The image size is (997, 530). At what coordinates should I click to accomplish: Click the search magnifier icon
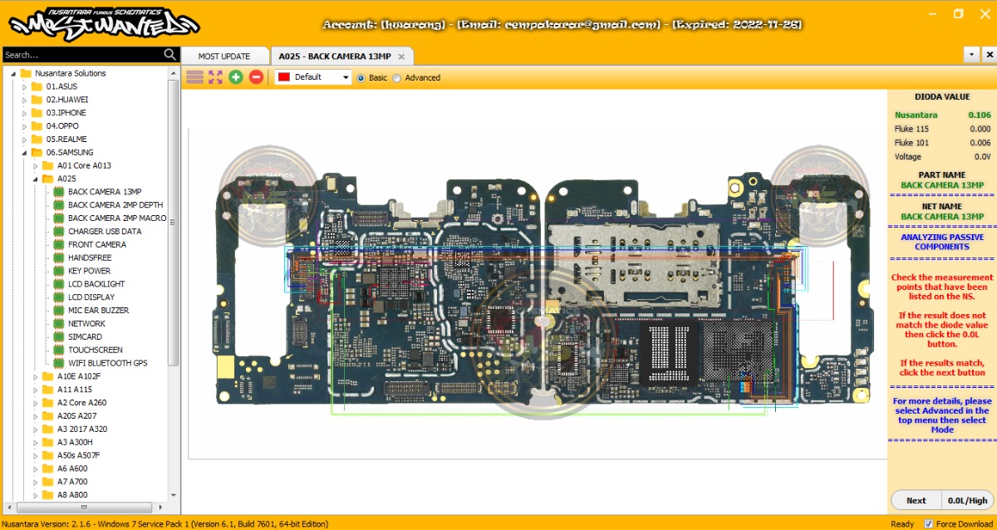pyautogui.click(x=170, y=55)
